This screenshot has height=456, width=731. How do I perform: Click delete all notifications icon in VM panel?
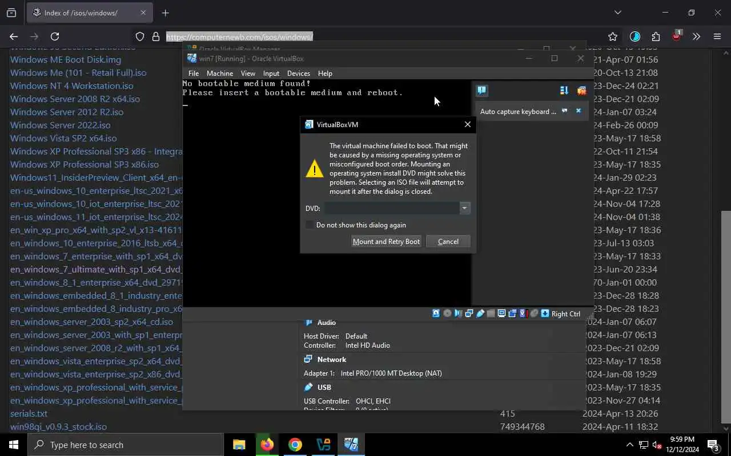pyautogui.click(x=581, y=90)
